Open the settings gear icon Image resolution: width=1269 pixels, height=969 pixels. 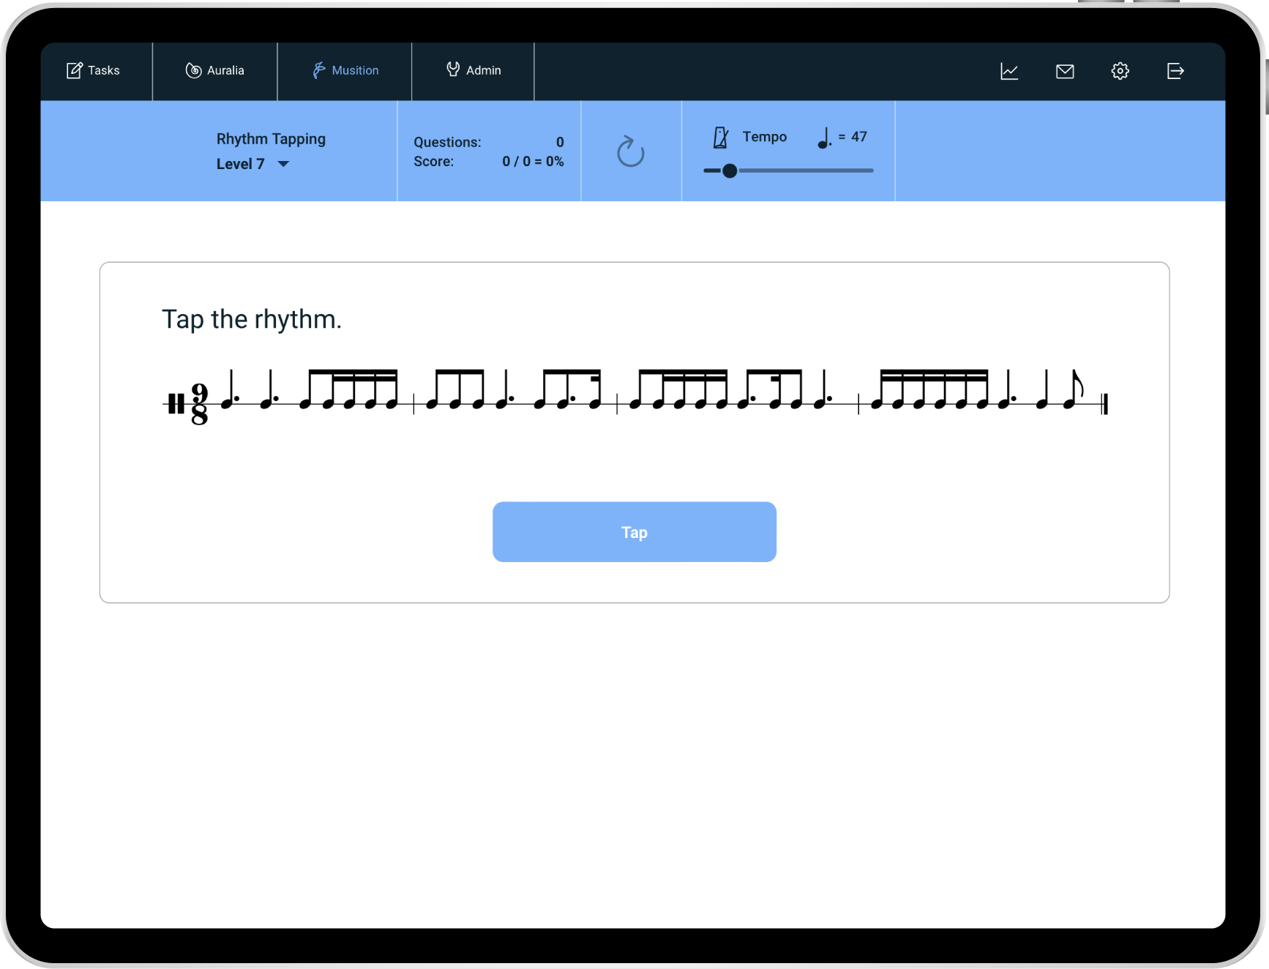(x=1120, y=71)
